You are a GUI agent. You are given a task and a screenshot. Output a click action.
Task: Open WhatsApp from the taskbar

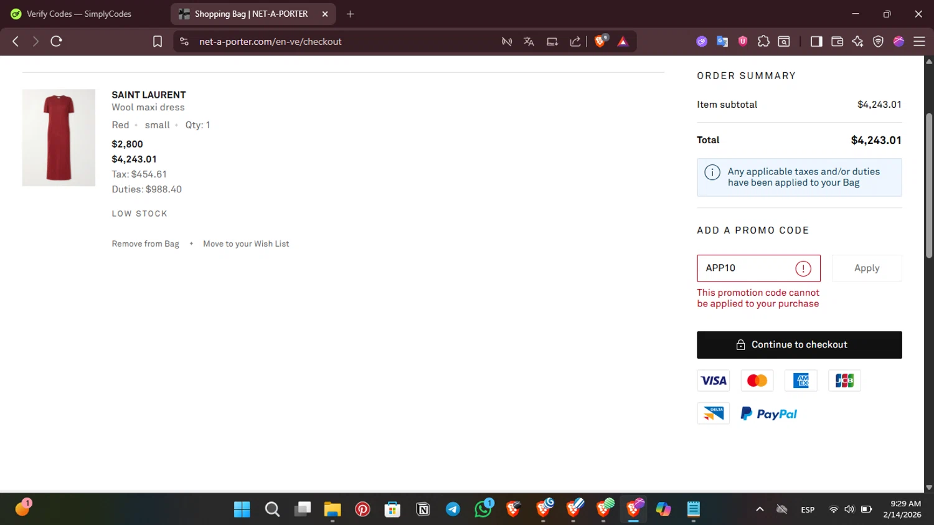click(x=483, y=509)
